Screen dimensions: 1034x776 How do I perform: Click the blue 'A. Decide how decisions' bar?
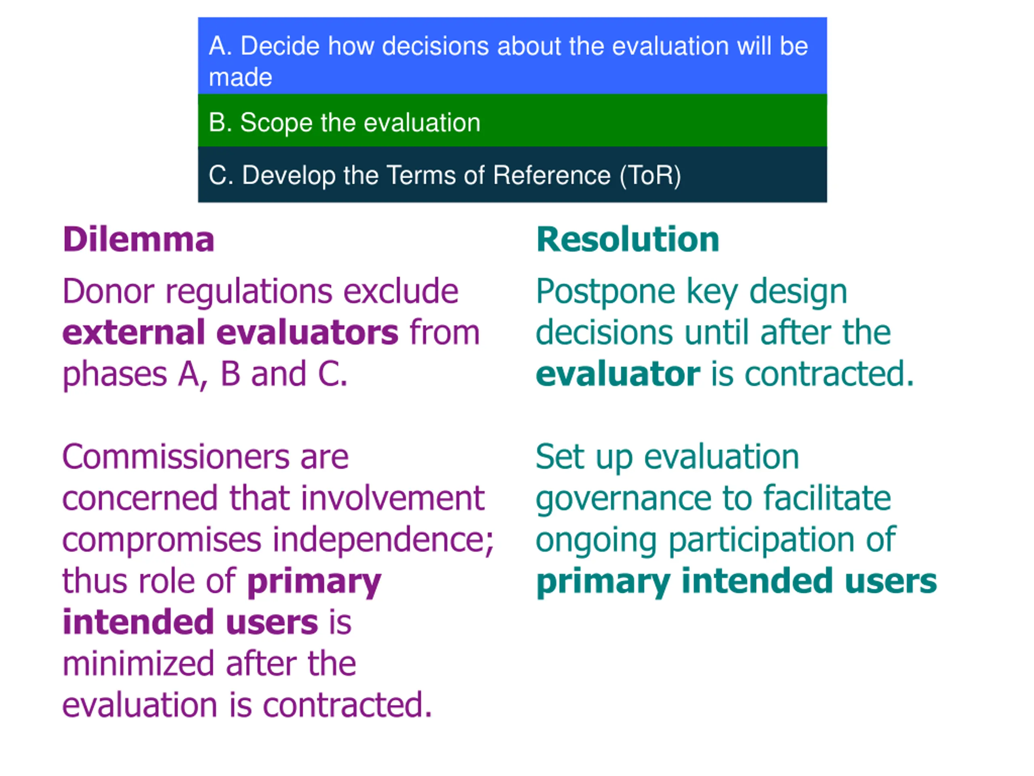[x=512, y=56]
